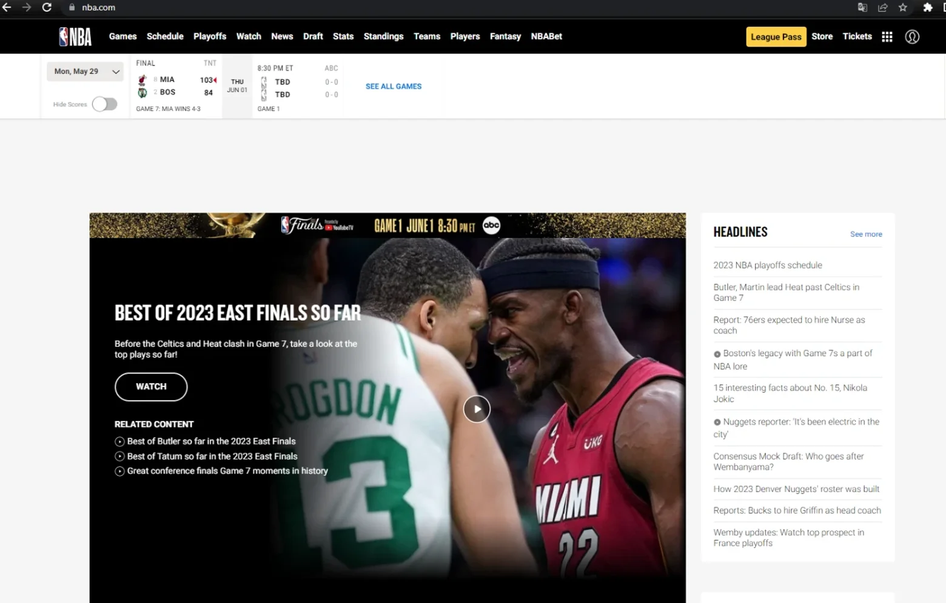Play the featured East Finals video

click(x=477, y=409)
